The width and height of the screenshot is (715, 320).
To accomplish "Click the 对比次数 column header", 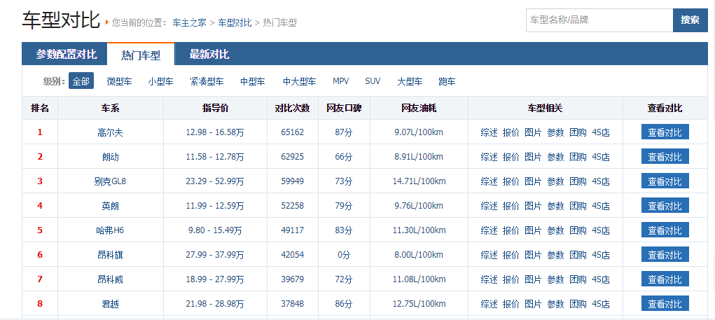I will pyautogui.click(x=292, y=108).
